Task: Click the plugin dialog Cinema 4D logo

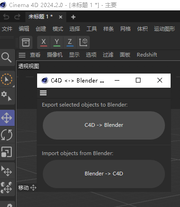Action: coord(45,81)
